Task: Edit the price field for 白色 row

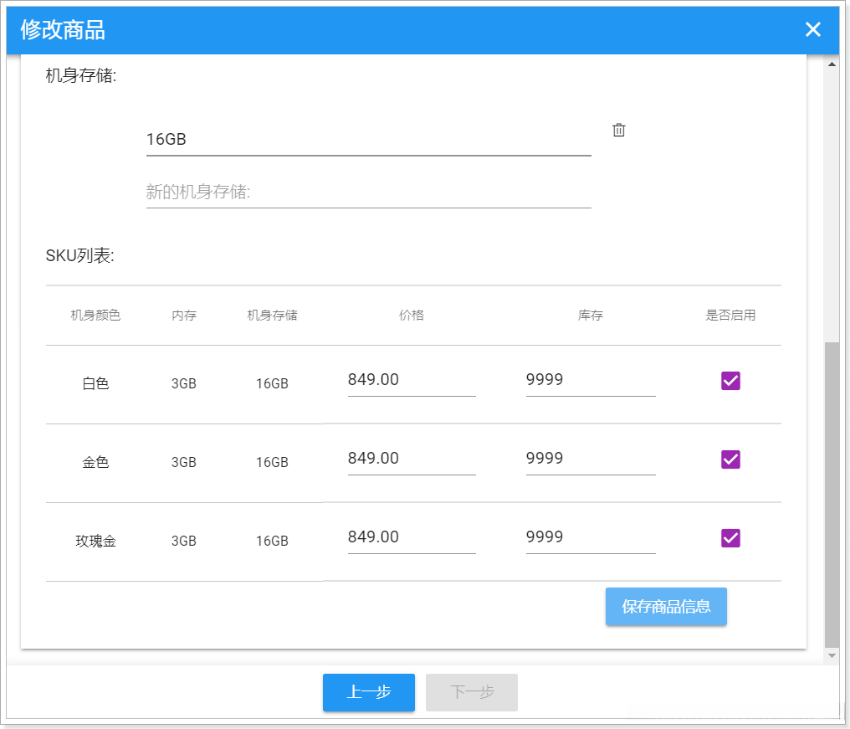Action: 412,380
